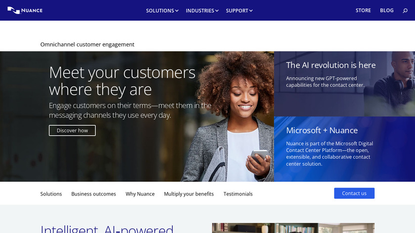The height and width of the screenshot is (233, 415).
Task: Select the Why Nuance anchor link
Action: (140, 194)
